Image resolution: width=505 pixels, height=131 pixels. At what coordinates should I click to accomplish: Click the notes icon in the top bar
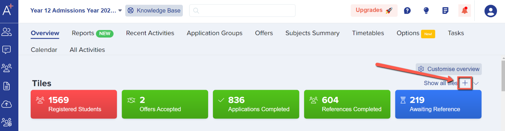click(x=445, y=11)
